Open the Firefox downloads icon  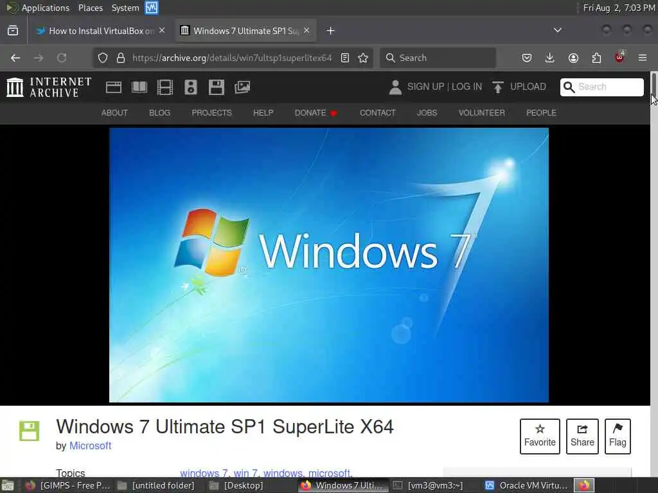[550, 58]
